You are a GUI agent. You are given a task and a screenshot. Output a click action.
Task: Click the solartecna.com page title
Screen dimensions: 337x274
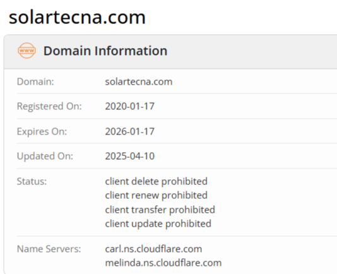(x=77, y=17)
